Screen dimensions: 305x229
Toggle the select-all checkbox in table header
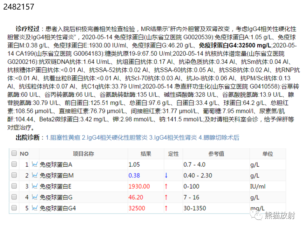tap(14, 153)
